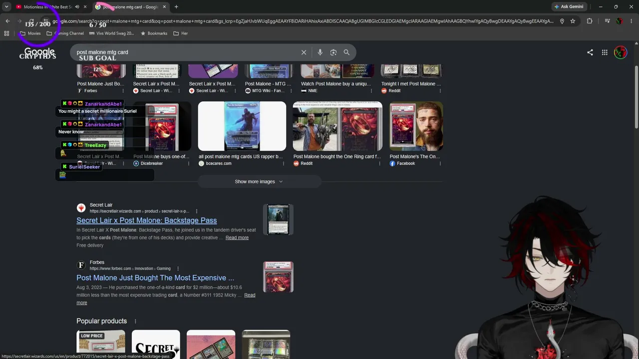Open the location permission icon in address bar
Image resolution: width=639 pixels, height=359 pixels.
[562, 21]
